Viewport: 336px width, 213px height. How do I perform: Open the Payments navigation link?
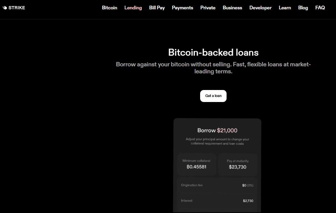pyautogui.click(x=182, y=8)
